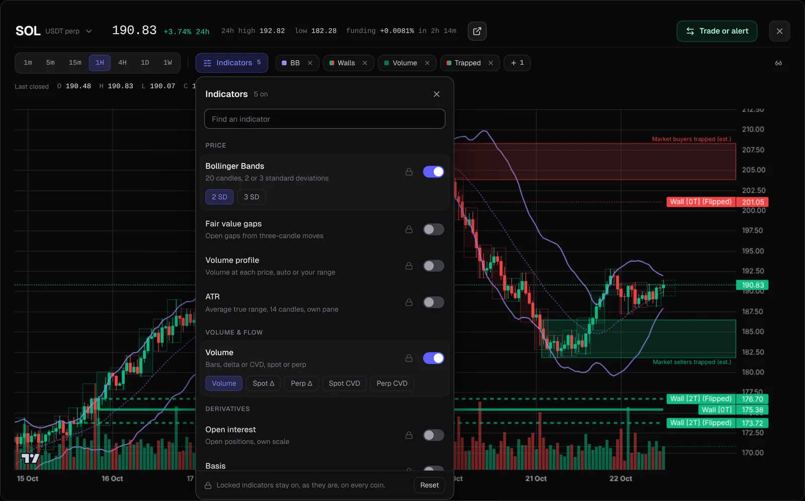Select the 15m timeframe
This screenshot has height=501, width=805.
tap(75, 63)
